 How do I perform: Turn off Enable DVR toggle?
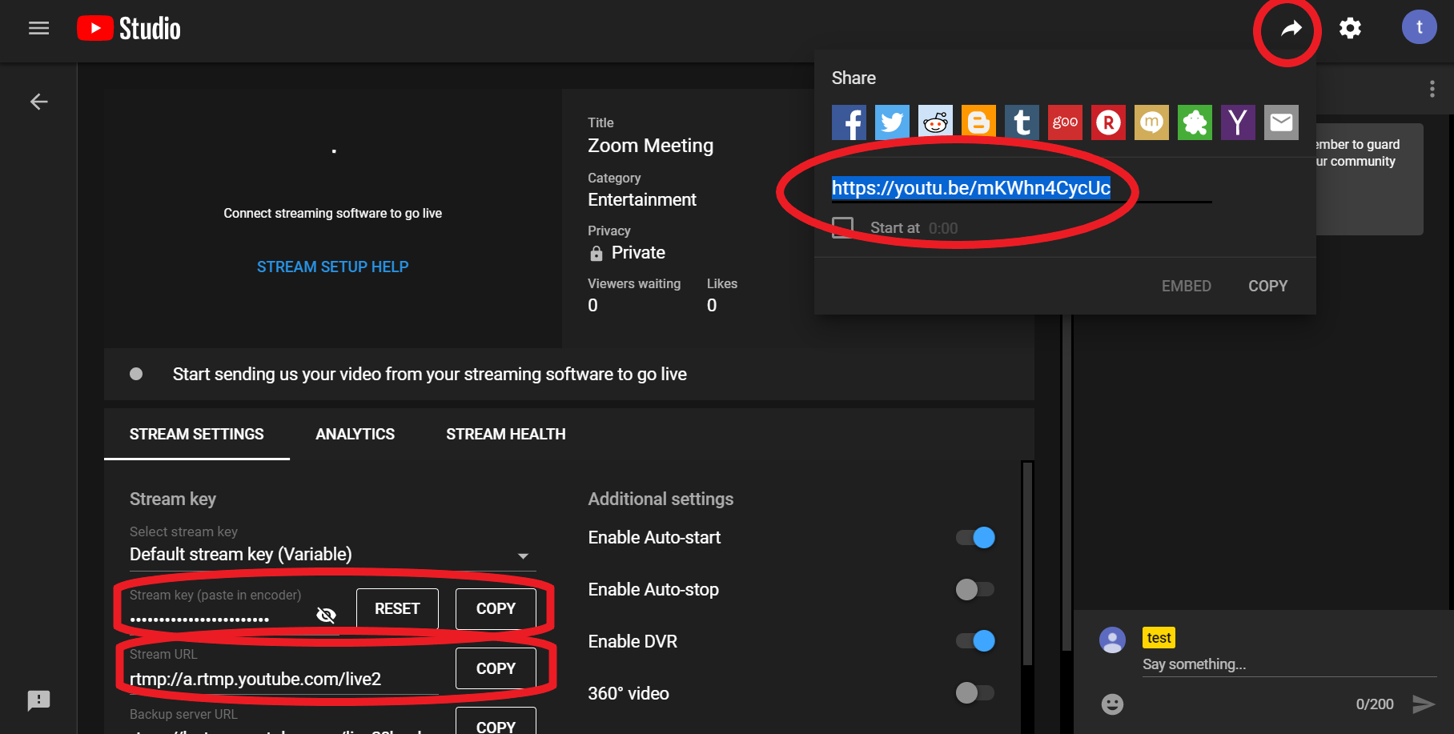975,641
